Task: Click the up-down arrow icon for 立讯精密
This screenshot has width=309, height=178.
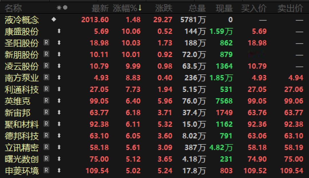Action: click(59, 147)
